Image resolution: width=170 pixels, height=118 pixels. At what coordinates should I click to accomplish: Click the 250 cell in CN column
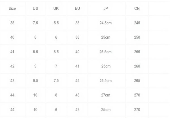click(x=137, y=37)
